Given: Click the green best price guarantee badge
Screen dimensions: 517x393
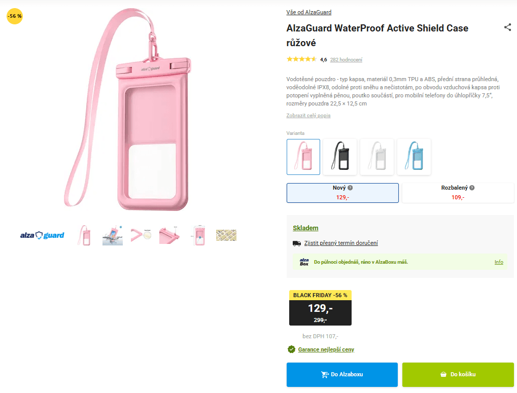Looking at the screenshot, I should (x=291, y=349).
